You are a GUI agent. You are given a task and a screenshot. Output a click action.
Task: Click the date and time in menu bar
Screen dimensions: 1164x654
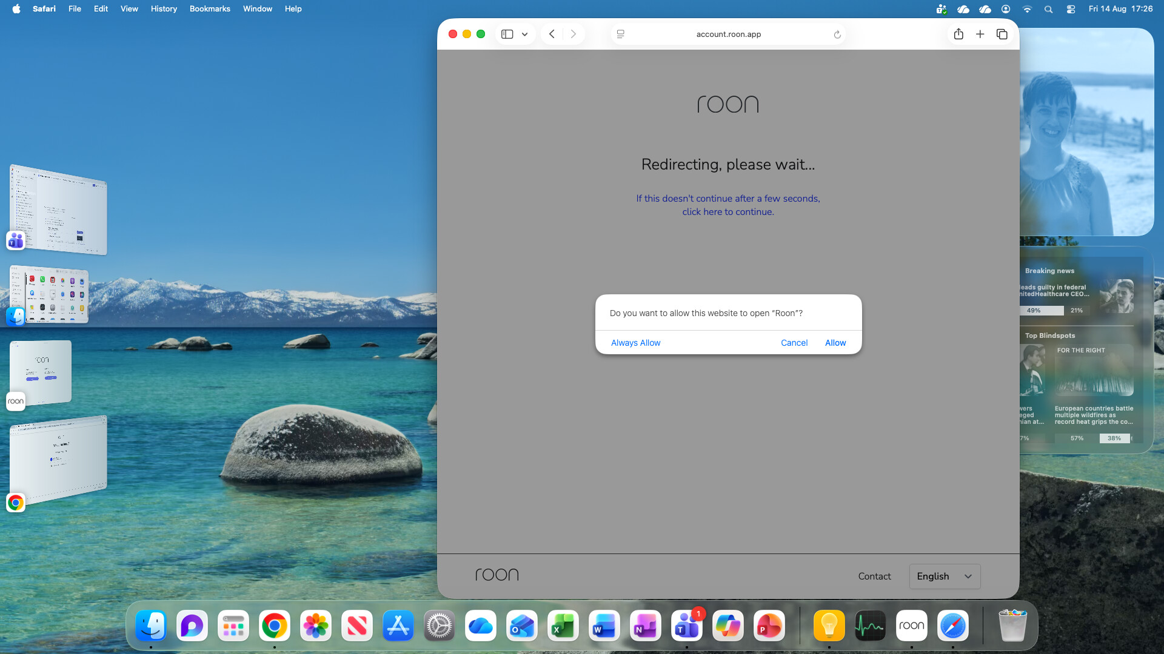click(1120, 9)
